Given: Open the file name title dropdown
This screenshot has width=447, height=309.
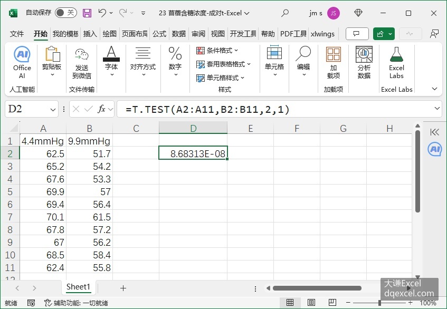Looking at the screenshot, I should click(247, 13).
